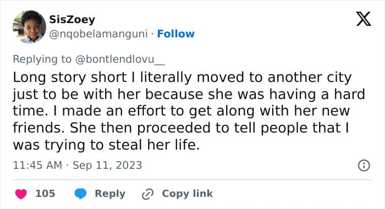Click the chain link icon
Viewport: 385px width, 209px height.
pos(147,194)
